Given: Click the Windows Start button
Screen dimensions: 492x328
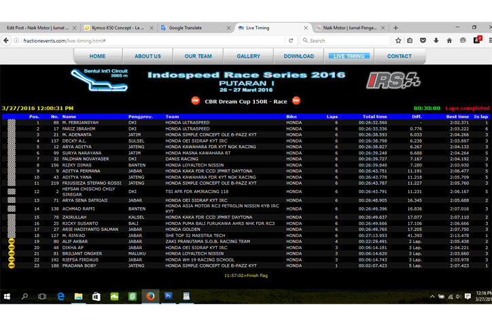Looking at the screenshot, I should (x=7, y=296).
